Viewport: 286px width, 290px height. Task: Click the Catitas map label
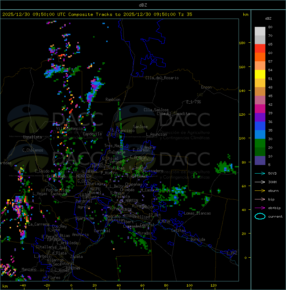tap(178, 230)
